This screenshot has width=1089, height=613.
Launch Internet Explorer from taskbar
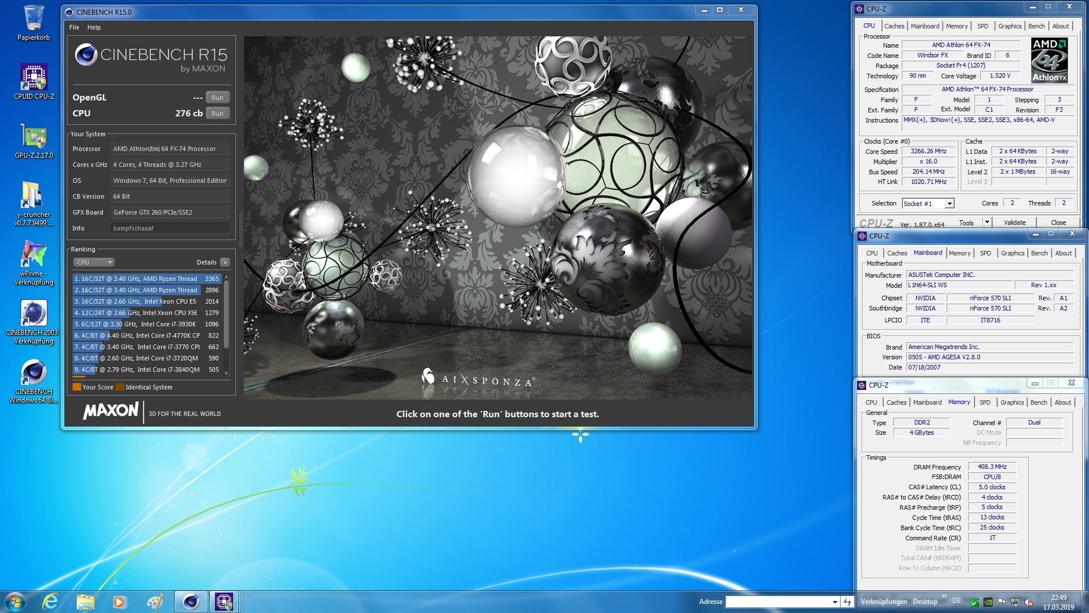tap(50, 602)
